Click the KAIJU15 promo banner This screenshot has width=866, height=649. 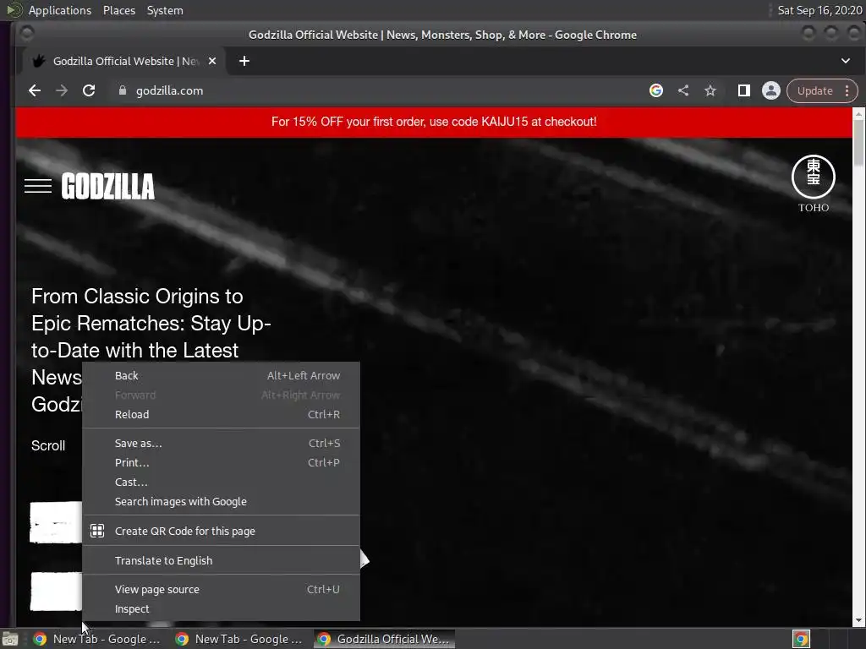[x=434, y=122]
